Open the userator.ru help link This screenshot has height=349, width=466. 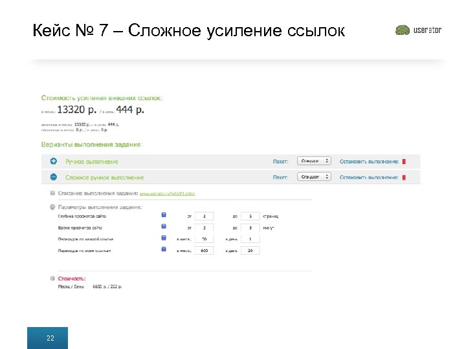click(x=167, y=193)
